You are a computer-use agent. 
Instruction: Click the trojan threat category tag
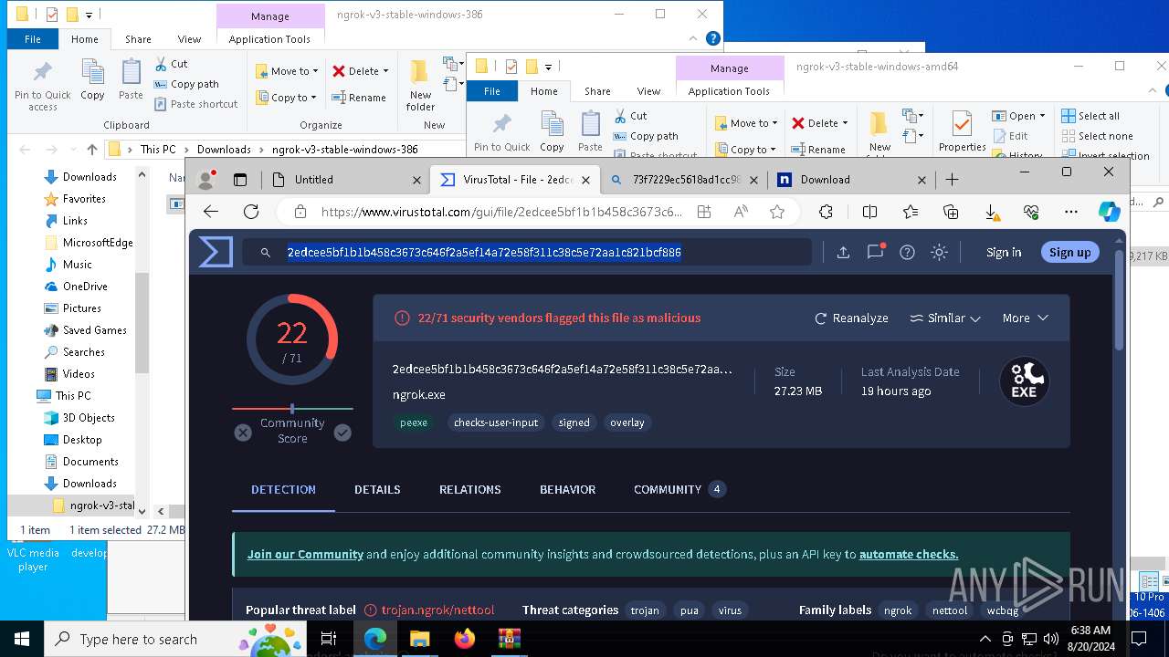tap(645, 610)
